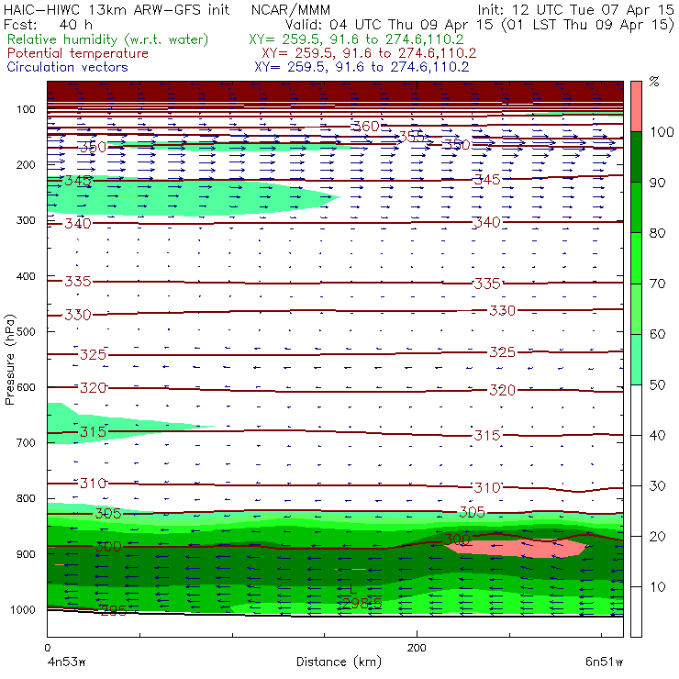Click the '6n51w' end location label

(x=605, y=662)
